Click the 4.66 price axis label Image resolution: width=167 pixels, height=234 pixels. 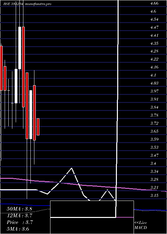154,4
